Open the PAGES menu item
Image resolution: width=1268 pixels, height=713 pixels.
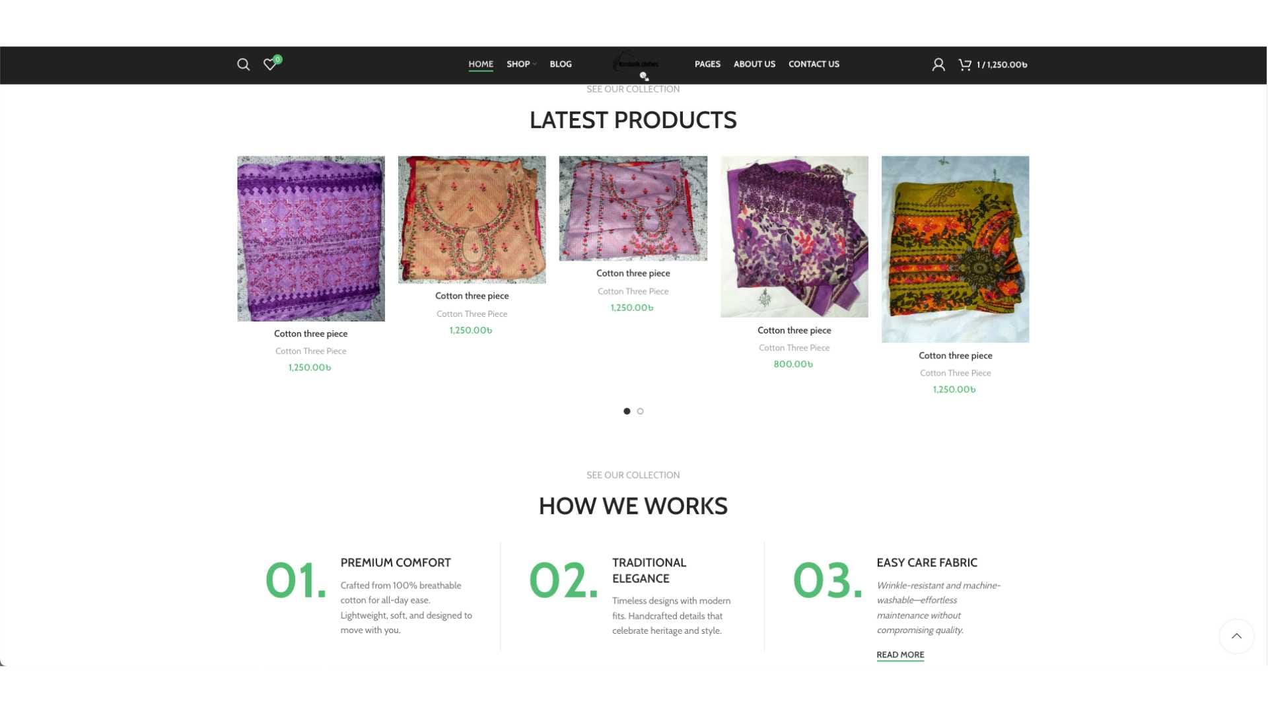pyautogui.click(x=707, y=64)
